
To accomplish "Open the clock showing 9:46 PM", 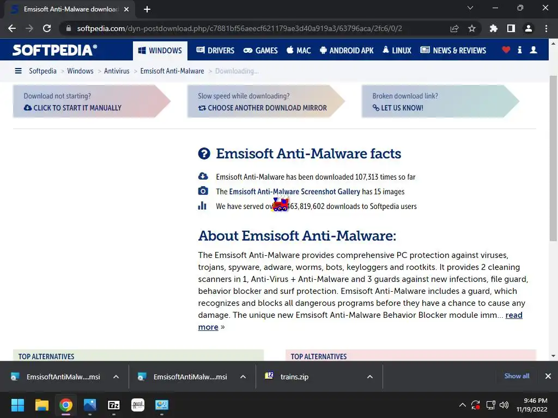I will 532,405.
